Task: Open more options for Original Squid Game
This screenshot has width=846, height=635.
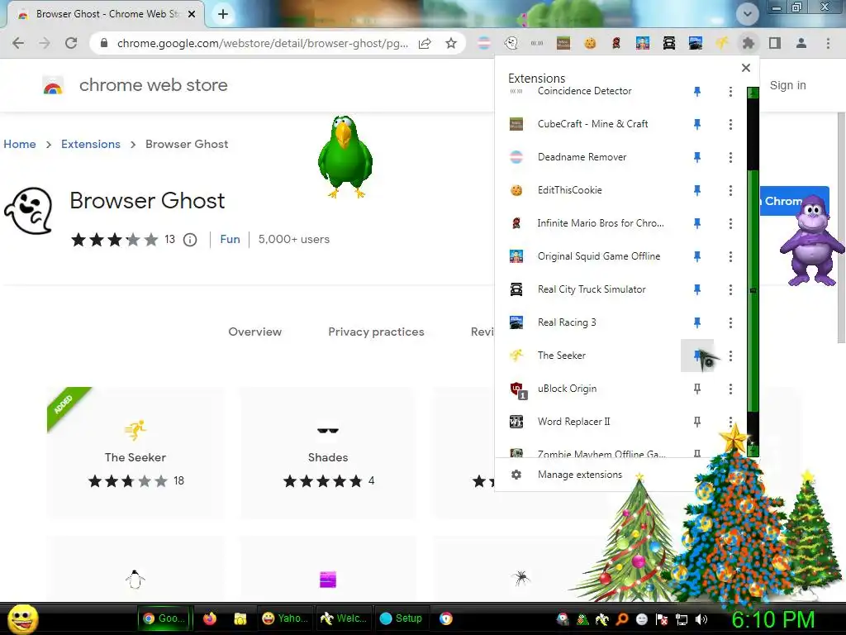Action: tap(730, 256)
